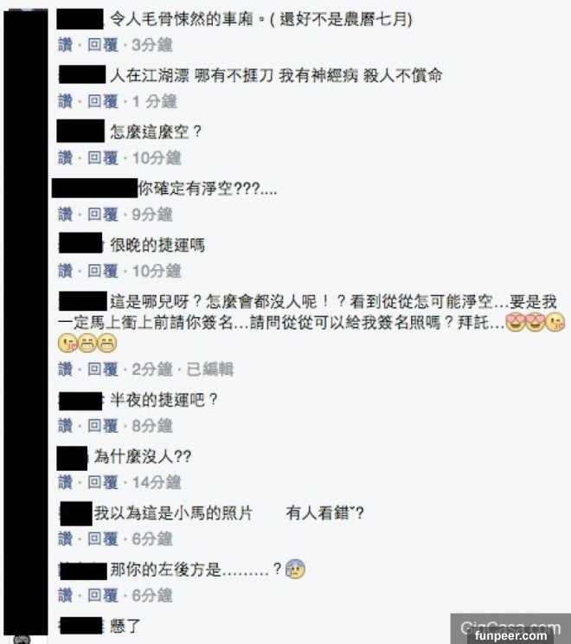
Task: Reply to the 我以為這是小馬的照片 comment
Action: point(103,538)
